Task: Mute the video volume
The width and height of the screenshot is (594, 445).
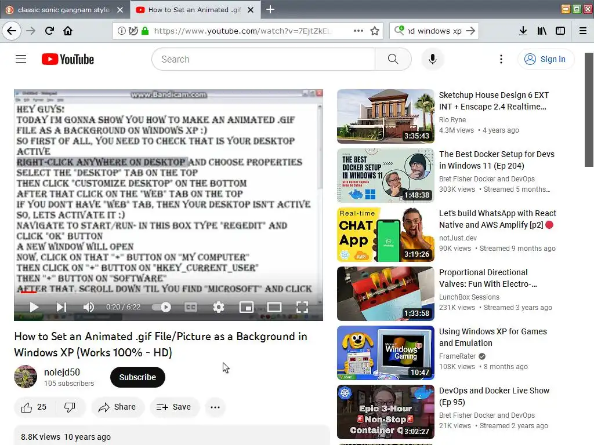Action: [x=89, y=307]
